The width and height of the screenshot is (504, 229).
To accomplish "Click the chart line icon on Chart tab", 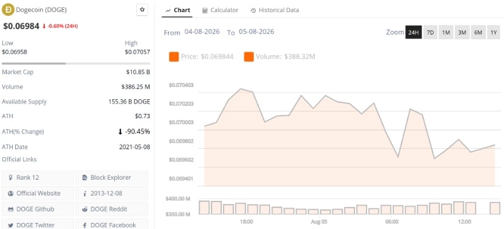I will tap(168, 10).
